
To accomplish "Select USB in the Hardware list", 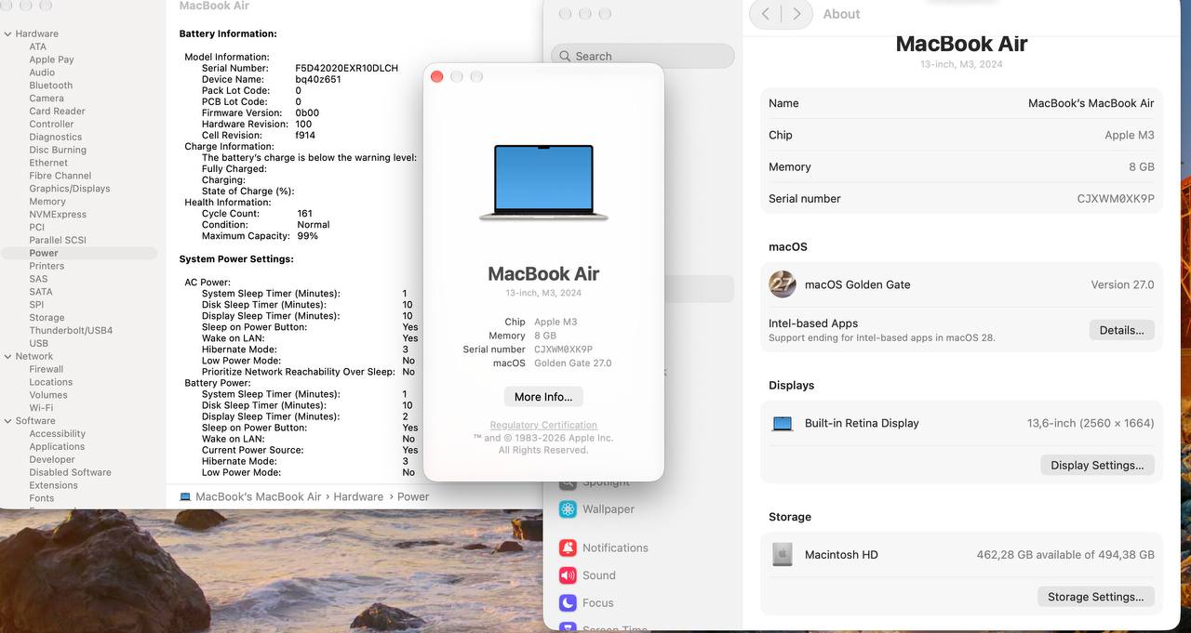I will tap(38, 344).
